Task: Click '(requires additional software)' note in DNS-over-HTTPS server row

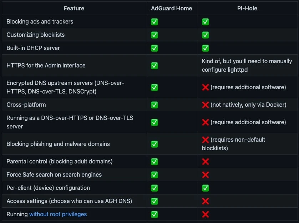Action: click(248, 122)
